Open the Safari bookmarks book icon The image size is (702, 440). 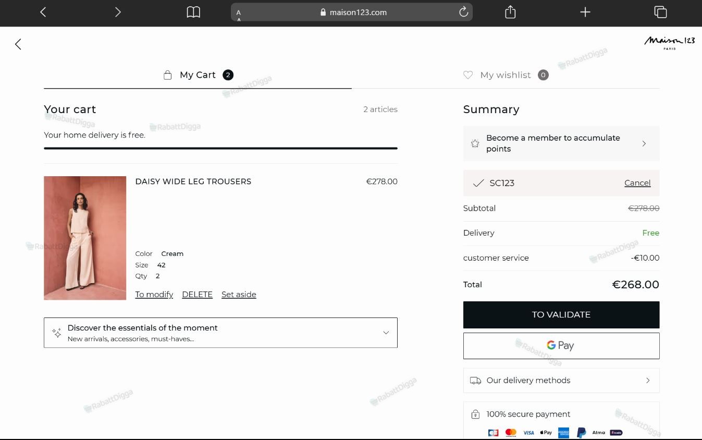click(193, 12)
